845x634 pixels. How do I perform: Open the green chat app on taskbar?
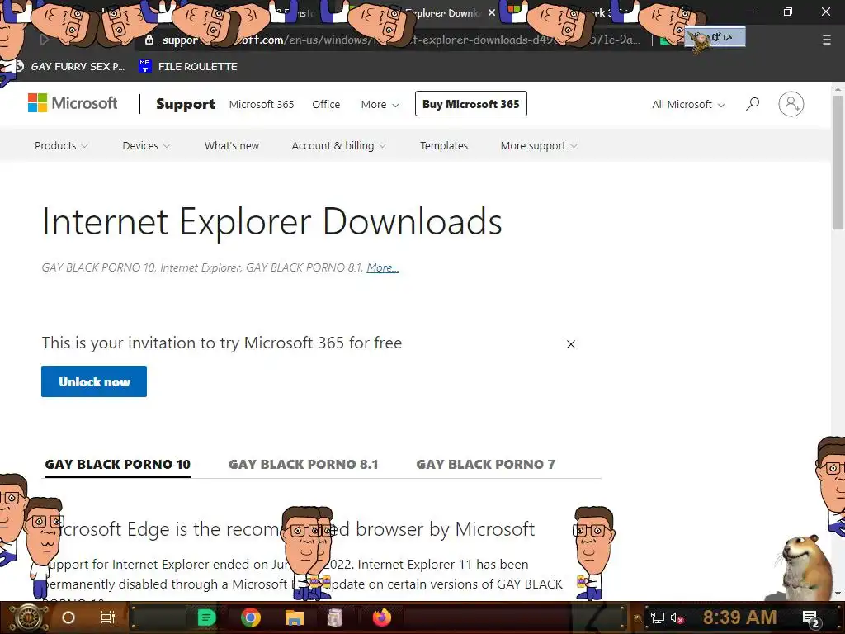click(206, 617)
